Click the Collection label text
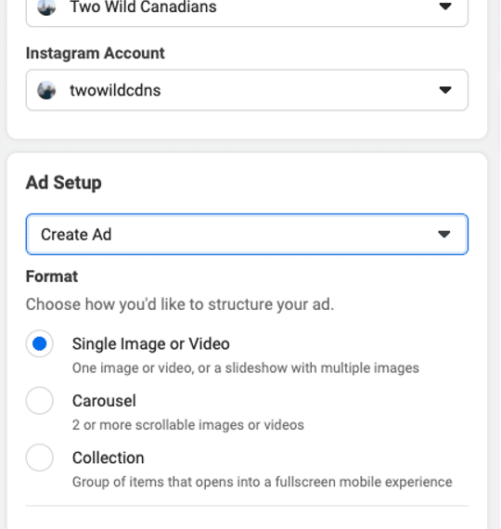The width and height of the screenshot is (501, 529). 108,458
